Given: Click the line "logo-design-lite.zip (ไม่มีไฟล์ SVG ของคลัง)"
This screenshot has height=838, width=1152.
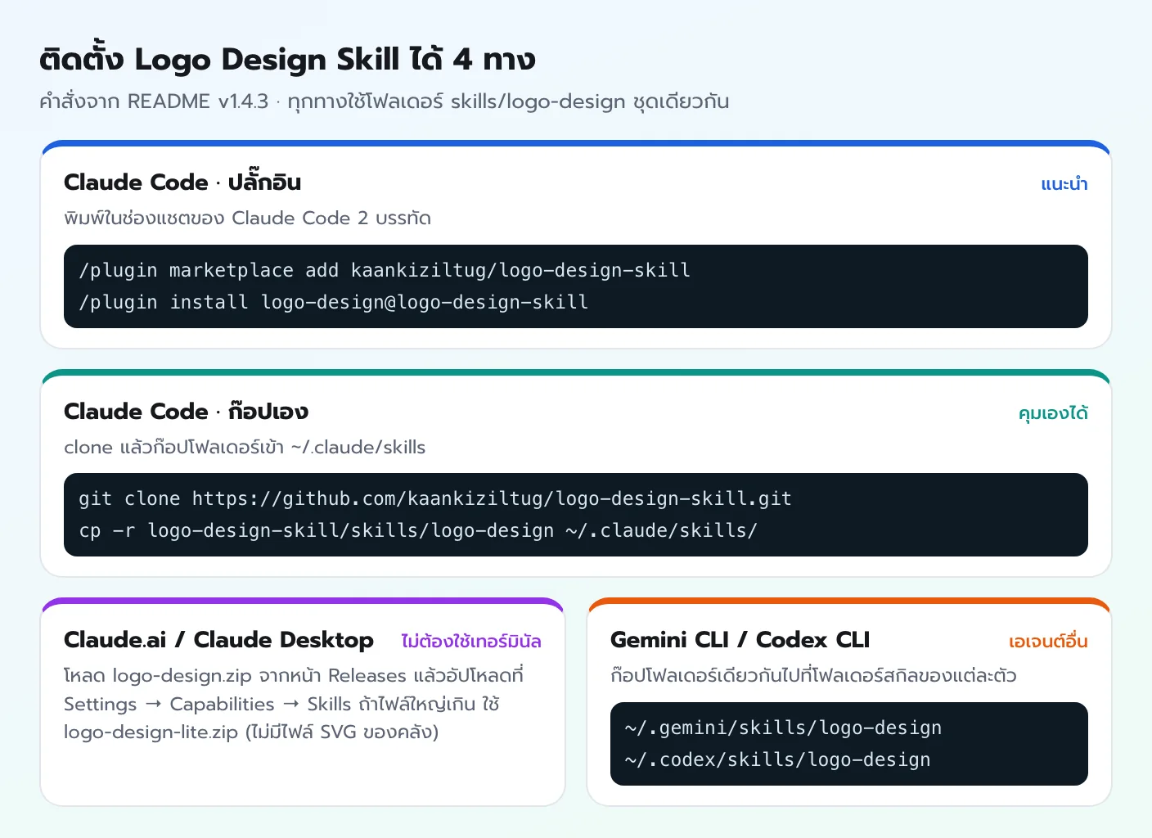Looking at the screenshot, I should tap(251, 732).
